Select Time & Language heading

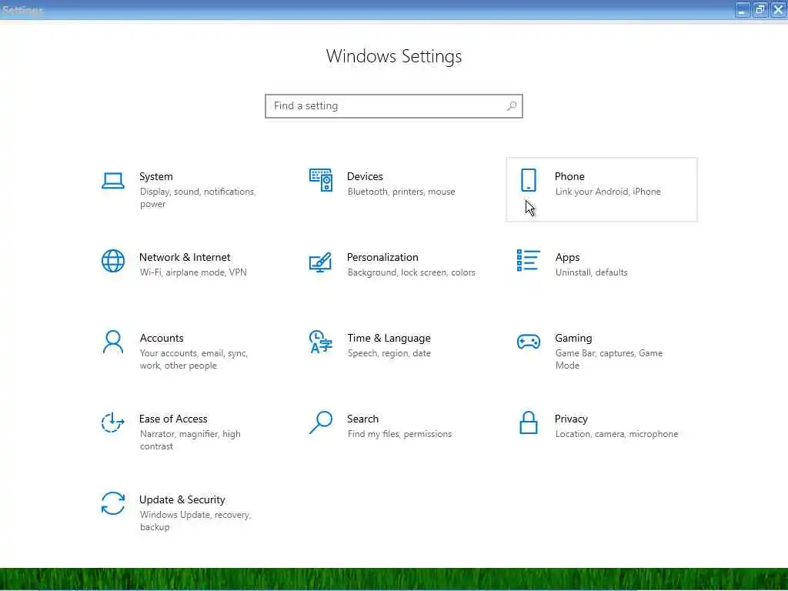pyautogui.click(x=389, y=339)
